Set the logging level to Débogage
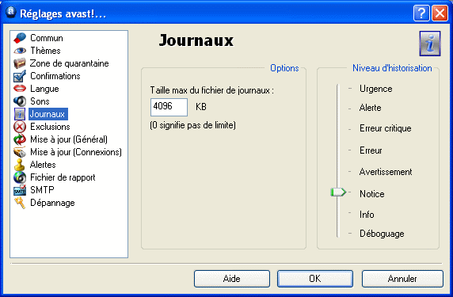 click(x=382, y=234)
